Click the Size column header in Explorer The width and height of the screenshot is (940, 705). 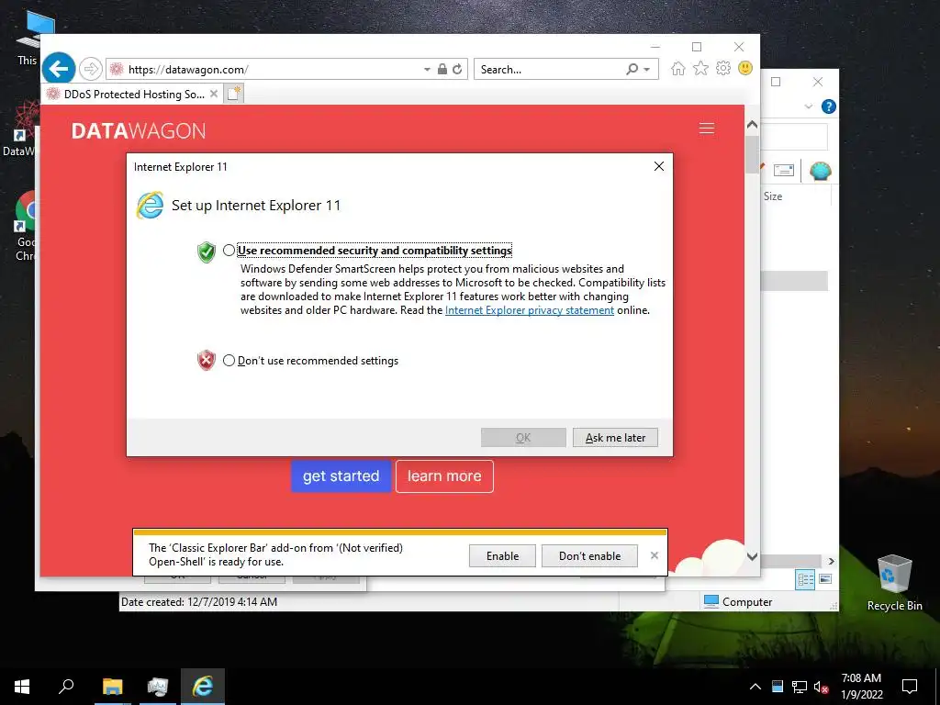(x=773, y=196)
